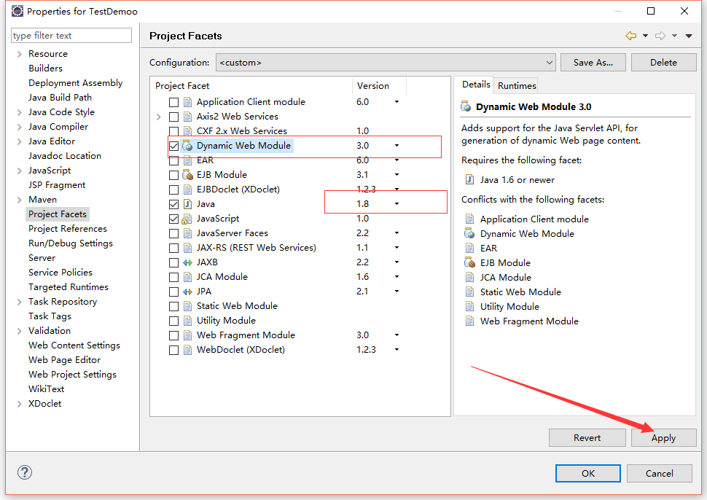
Task: Click the Eclipse icon in title bar
Action: click(x=17, y=11)
